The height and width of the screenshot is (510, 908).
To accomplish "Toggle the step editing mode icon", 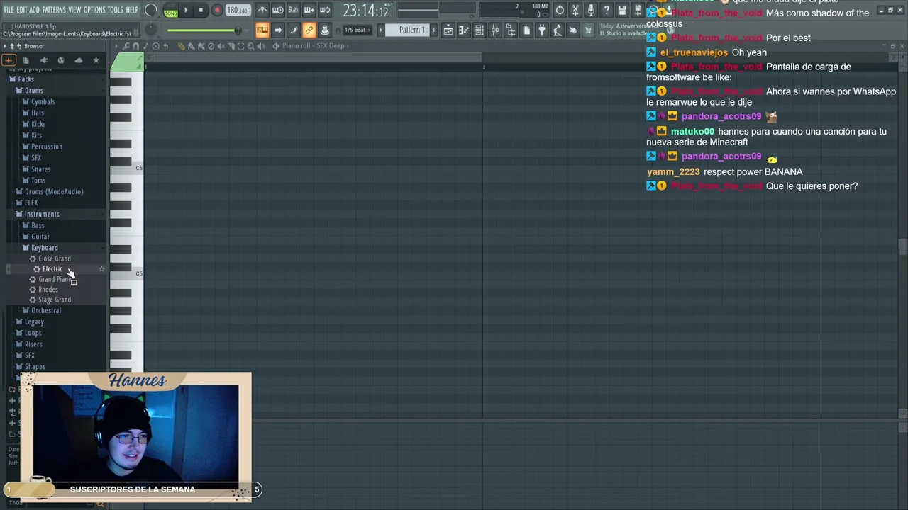I will click(294, 30).
